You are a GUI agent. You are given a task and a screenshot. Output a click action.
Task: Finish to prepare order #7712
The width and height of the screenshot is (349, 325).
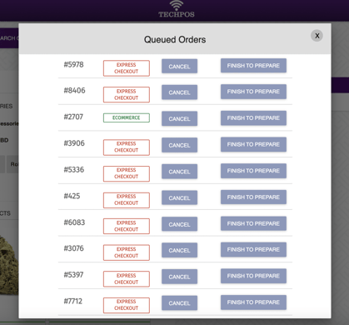pyautogui.click(x=253, y=302)
